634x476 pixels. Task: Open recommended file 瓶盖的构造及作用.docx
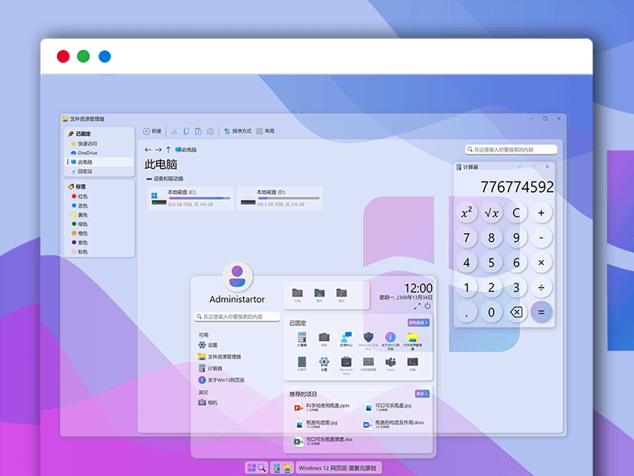393,424
